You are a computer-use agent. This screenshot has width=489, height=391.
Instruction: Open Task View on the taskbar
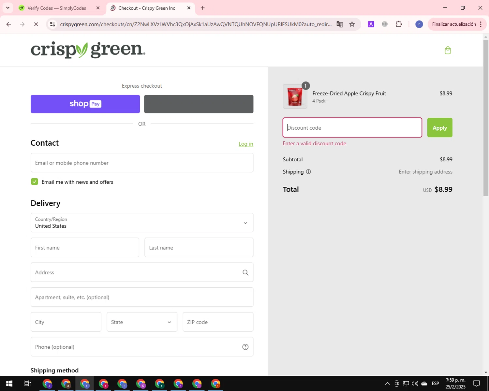point(28,384)
